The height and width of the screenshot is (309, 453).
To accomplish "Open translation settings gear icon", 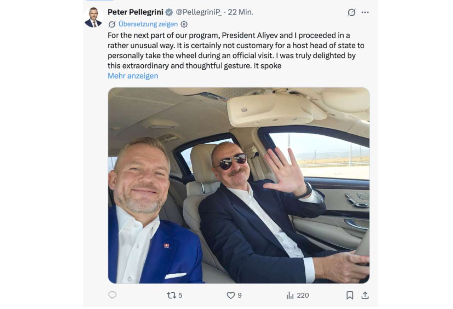I will 184,24.
